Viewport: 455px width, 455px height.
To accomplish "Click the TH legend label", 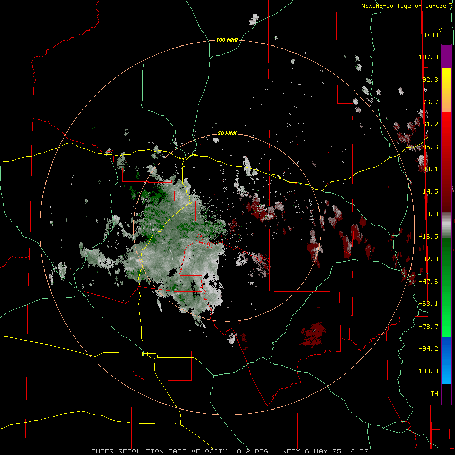I will tap(434, 394).
